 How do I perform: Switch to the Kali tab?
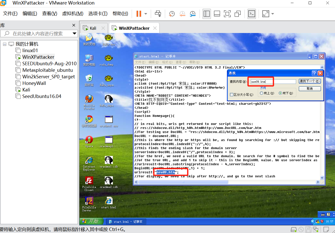click(x=93, y=28)
